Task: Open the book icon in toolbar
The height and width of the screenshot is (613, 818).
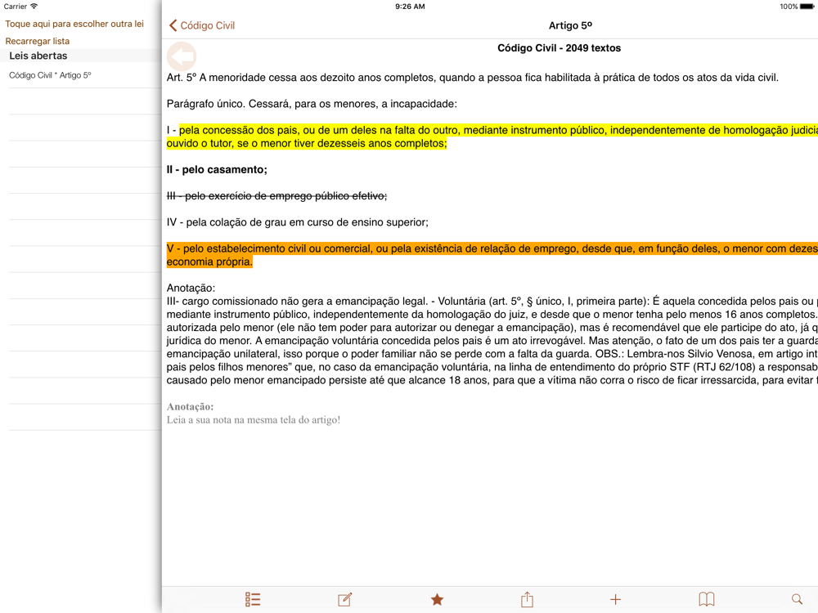Action: click(x=707, y=599)
